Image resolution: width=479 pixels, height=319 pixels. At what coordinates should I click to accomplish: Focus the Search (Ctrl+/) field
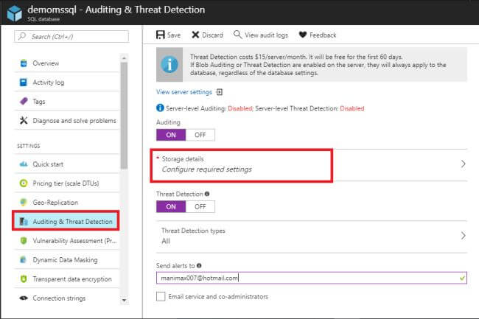click(x=71, y=36)
